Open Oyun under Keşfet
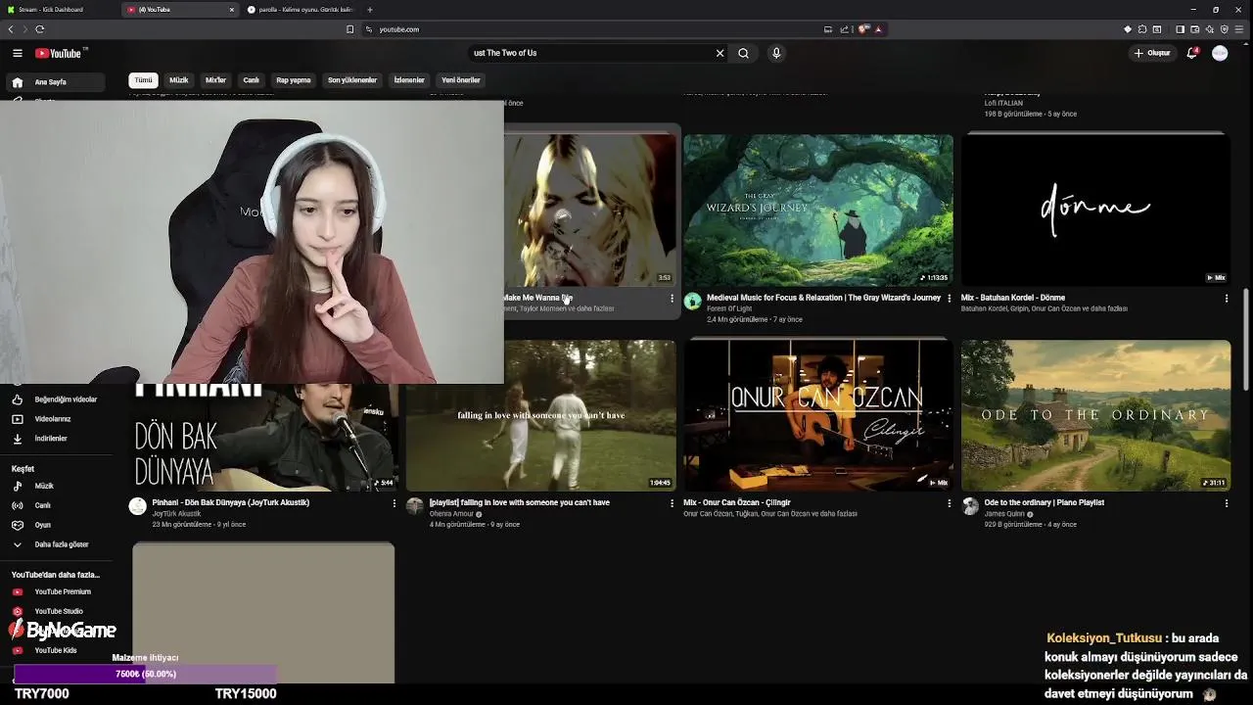1253x705 pixels. (54, 525)
